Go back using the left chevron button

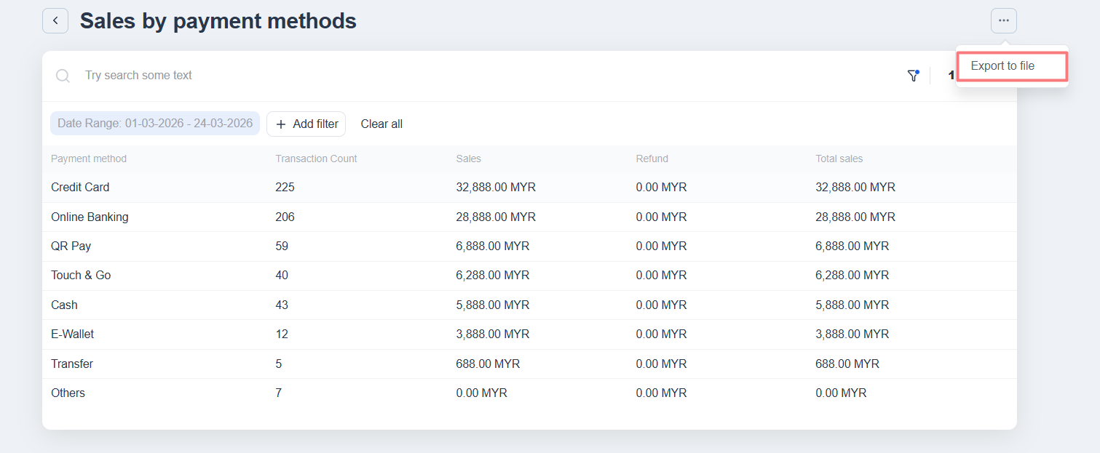[x=55, y=21]
